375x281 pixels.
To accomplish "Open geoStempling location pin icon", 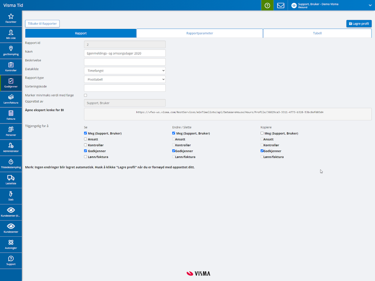I will [11, 48].
